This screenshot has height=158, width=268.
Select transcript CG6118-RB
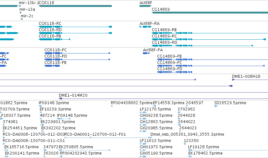pos(50,36)
